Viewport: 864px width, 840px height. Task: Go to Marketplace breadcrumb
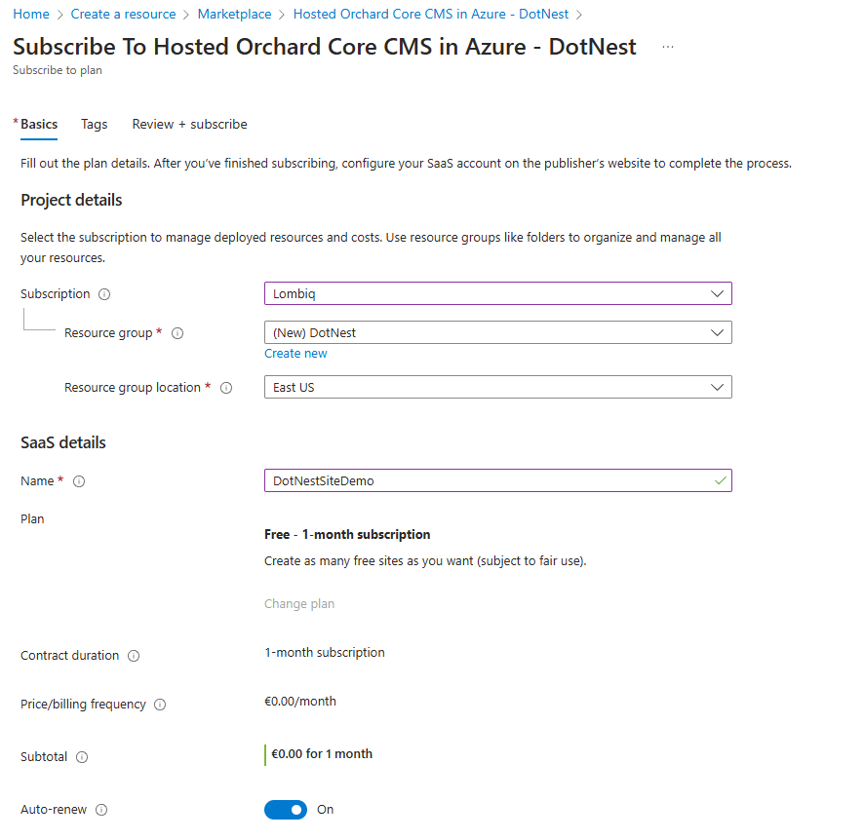[x=234, y=15]
